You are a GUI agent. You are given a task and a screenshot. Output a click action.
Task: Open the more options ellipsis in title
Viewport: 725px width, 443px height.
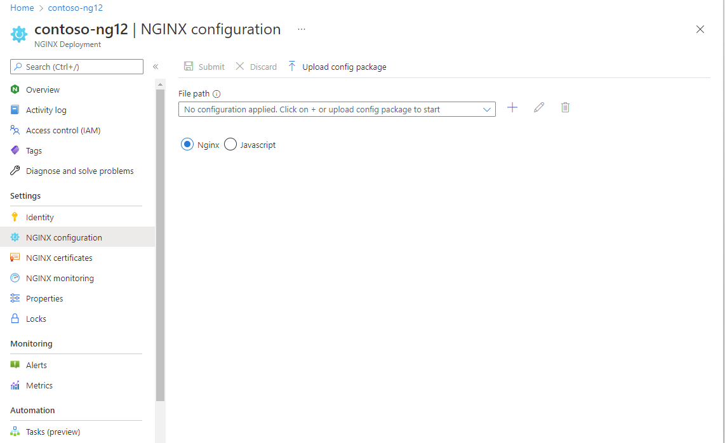[302, 29]
